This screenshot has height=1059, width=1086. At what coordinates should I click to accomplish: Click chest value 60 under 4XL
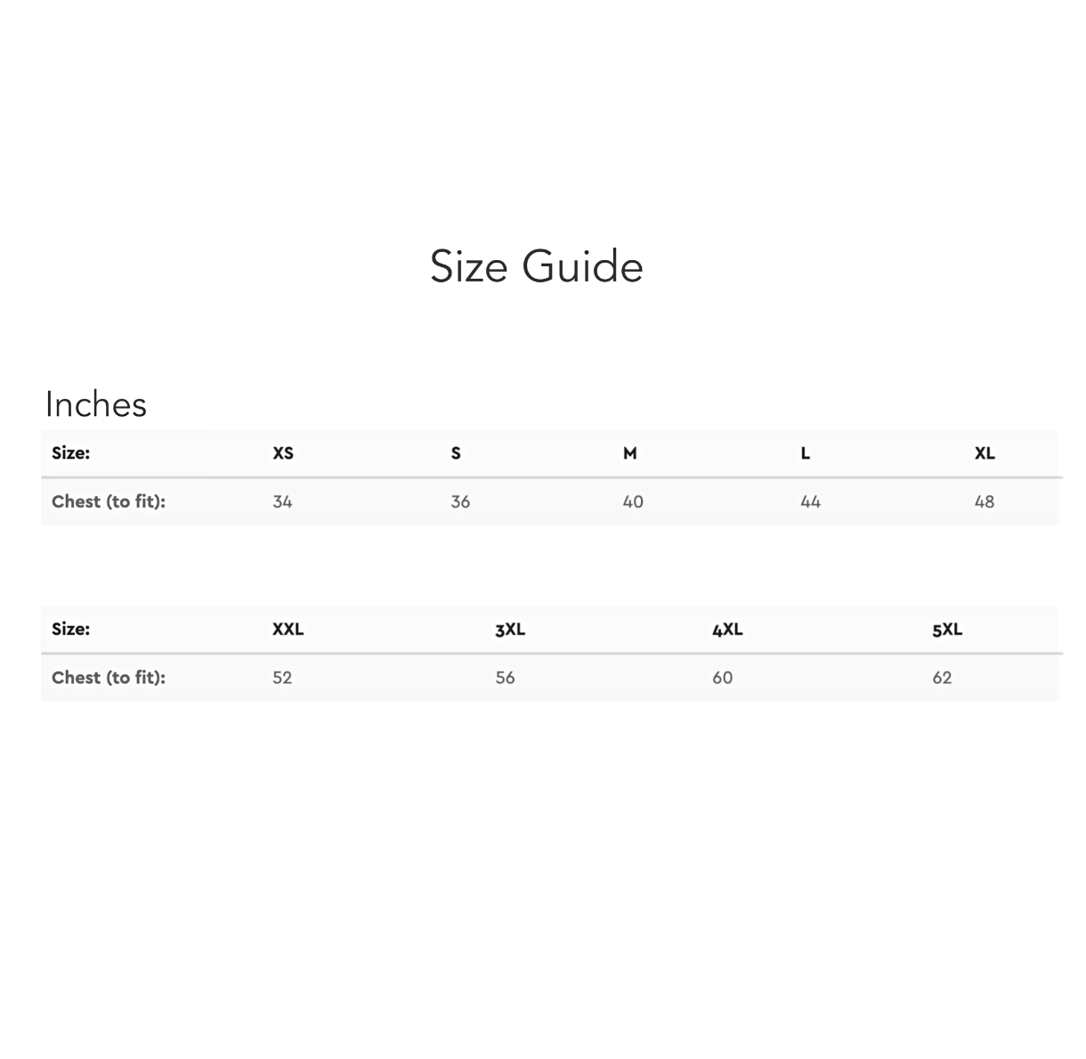[722, 678]
